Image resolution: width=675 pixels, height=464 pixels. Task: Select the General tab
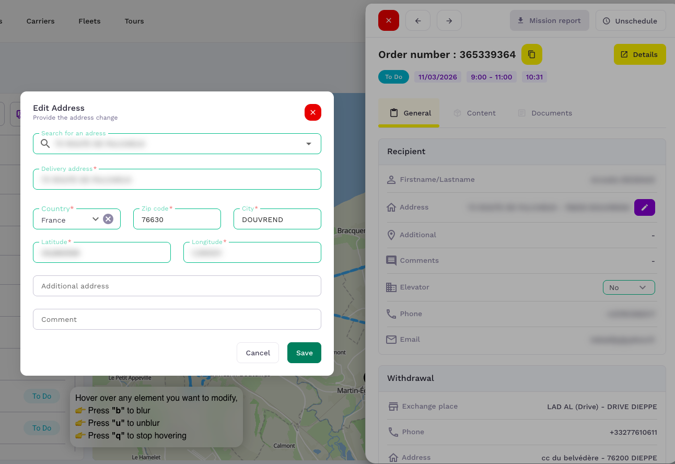tap(410, 113)
